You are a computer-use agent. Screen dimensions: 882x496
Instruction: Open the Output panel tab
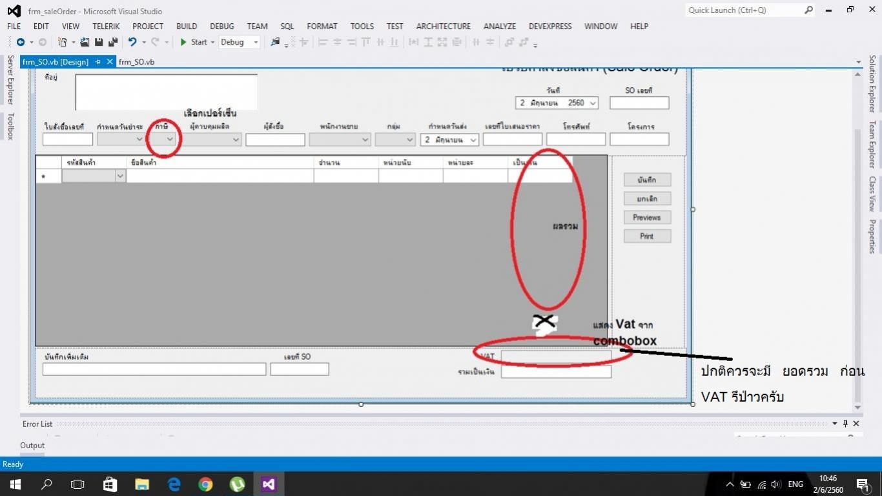click(32, 445)
